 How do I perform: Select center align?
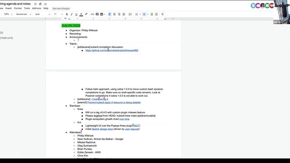point(115,14)
